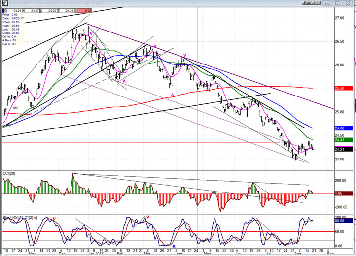Image resolution: width=356 pixels, height=256 pixels.
Task: Click the button right of the Sym button
Action: click(x=317, y=3)
